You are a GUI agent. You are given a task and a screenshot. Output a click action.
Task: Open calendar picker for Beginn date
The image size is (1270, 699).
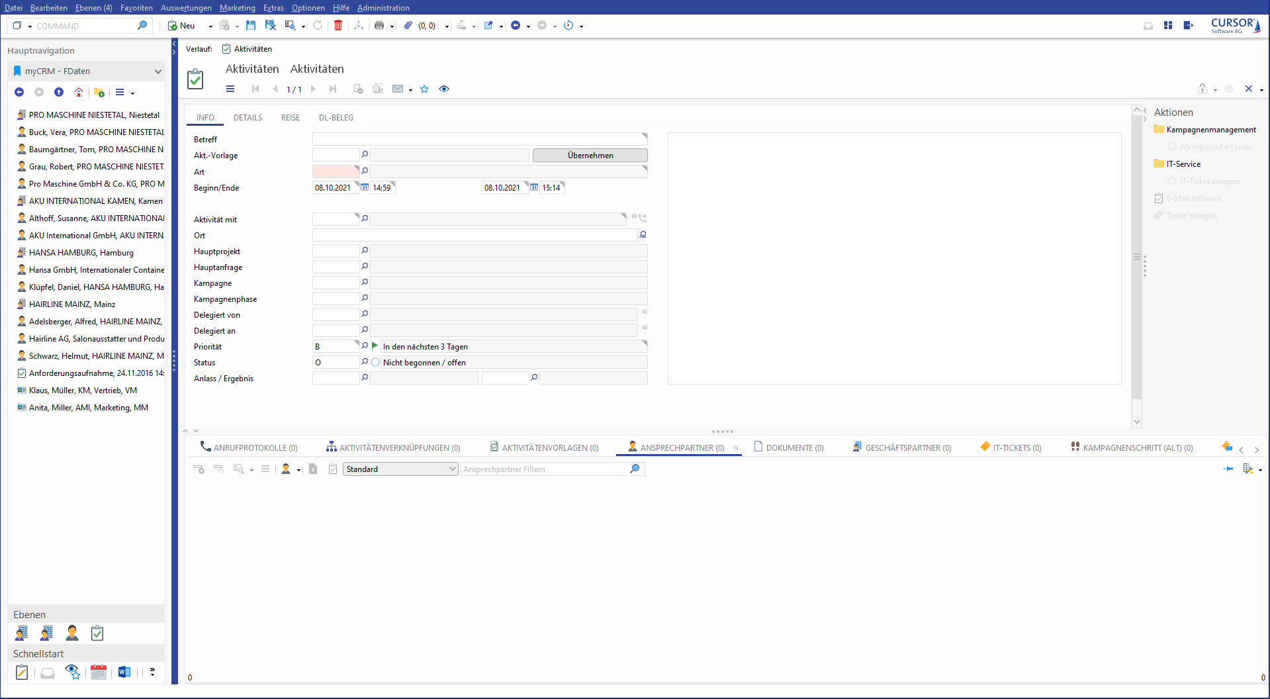[x=365, y=188]
